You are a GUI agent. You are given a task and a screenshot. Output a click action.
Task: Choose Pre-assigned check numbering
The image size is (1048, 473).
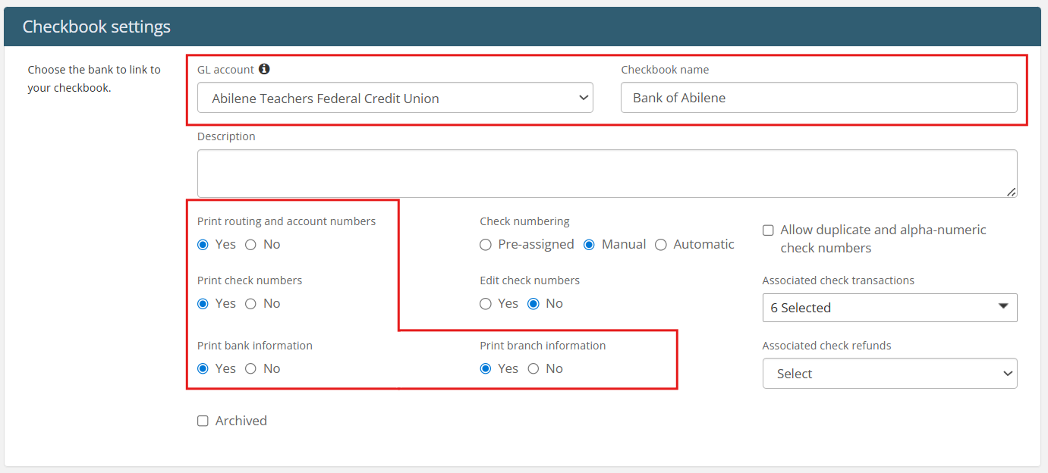point(486,245)
